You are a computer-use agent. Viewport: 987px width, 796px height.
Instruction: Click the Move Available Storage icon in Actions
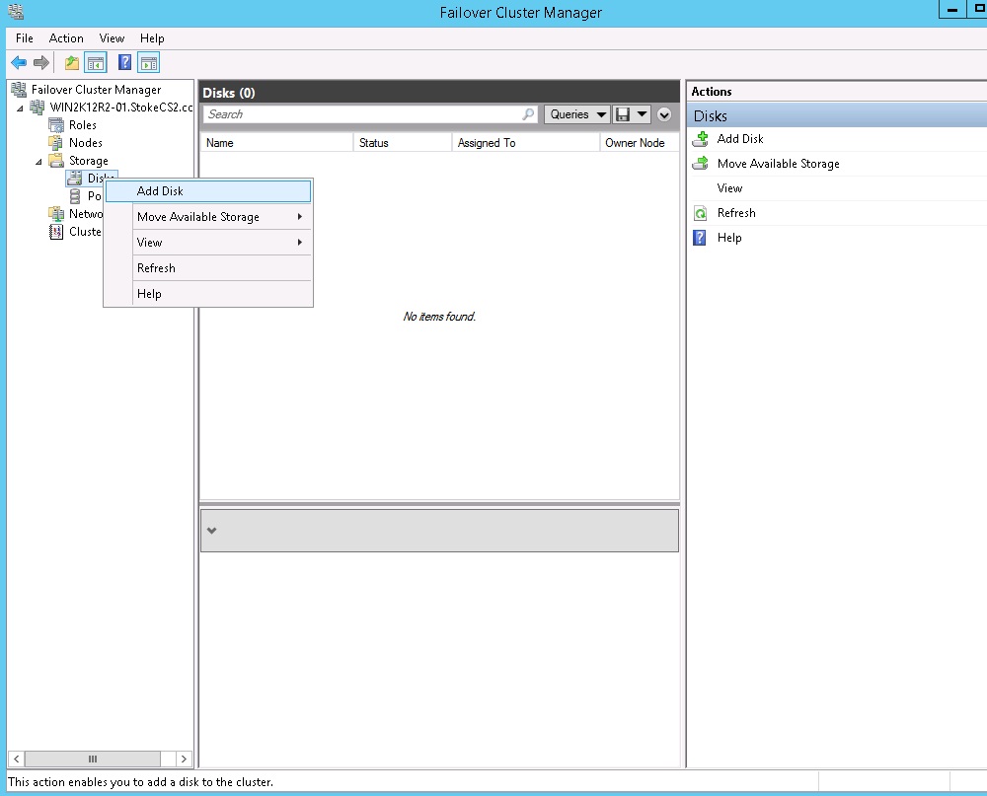[701, 164]
